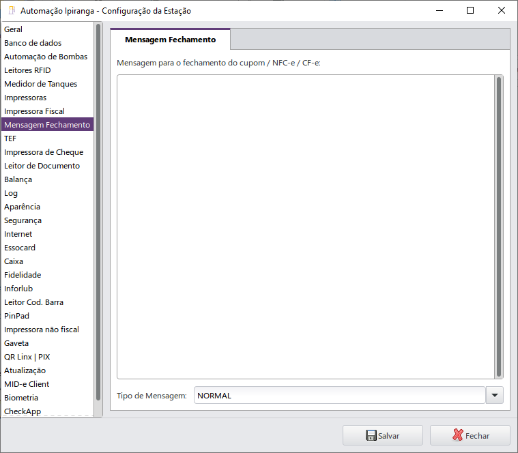The height and width of the screenshot is (453, 518).
Task: Open the Banco de dados section
Action: click(x=47, y=43)
